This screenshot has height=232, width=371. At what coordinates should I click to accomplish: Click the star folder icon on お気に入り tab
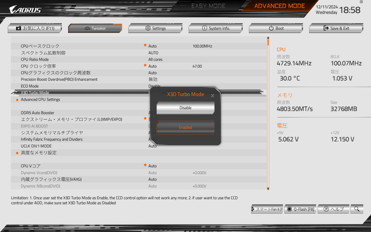pyautogui.click(x=19, y=28)
